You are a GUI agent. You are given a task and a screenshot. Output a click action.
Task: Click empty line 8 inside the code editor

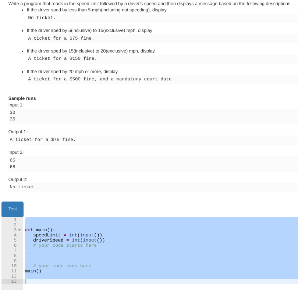tap(74, 255)
